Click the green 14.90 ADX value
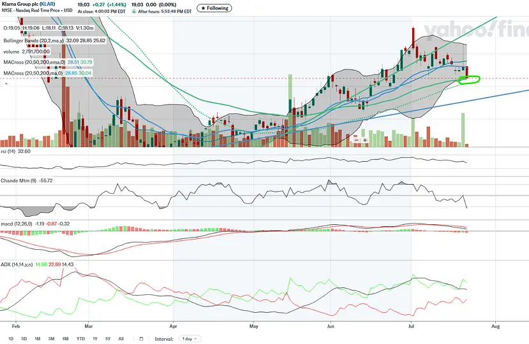This screenshot has height=344, width=529. click(41, 264)
